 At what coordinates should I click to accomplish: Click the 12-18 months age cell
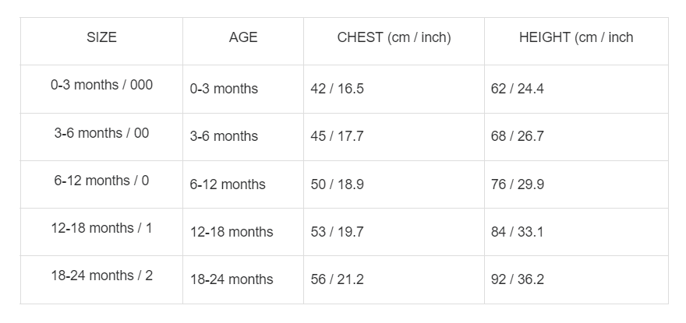(x=232, y=232)
